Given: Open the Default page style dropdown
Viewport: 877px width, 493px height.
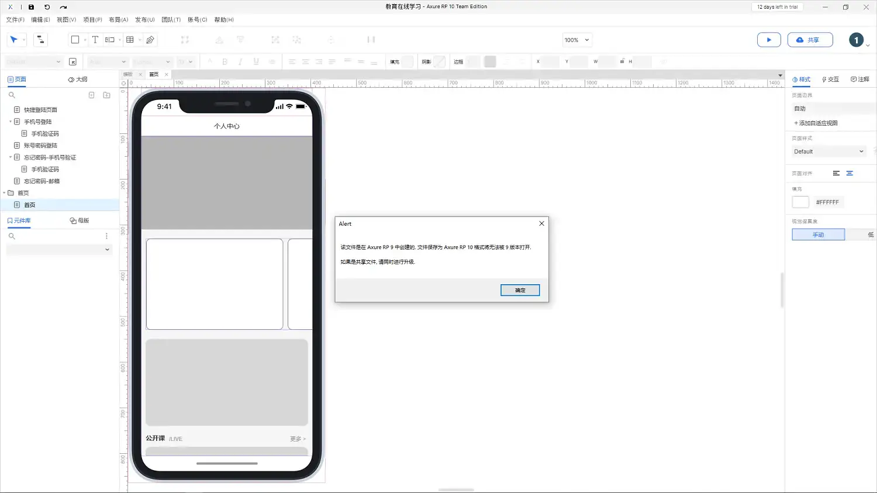Looking at the screenshot, I should click(x=828, y=151).
